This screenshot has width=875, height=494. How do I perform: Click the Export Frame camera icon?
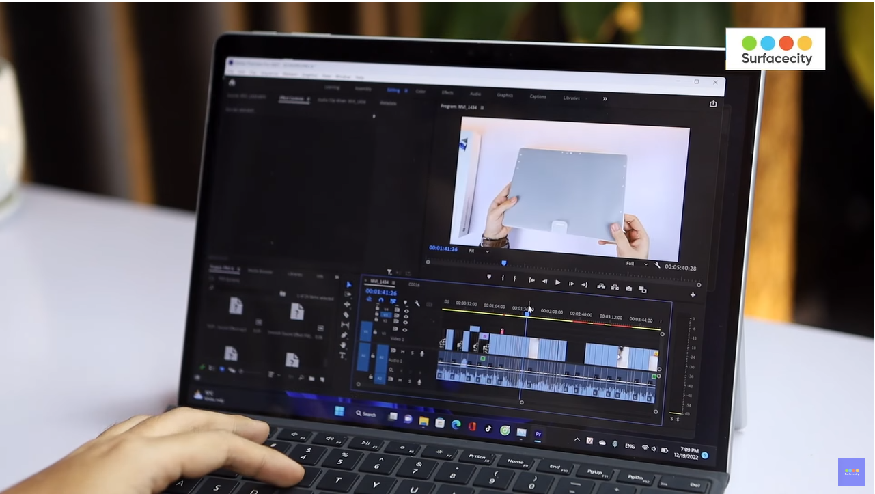click(628, 288)
